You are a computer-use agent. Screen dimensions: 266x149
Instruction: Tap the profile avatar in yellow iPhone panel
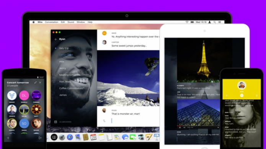click(242, 85)
